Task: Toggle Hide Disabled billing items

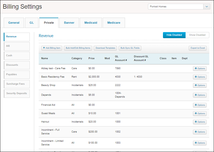Action: click(174, 35)
